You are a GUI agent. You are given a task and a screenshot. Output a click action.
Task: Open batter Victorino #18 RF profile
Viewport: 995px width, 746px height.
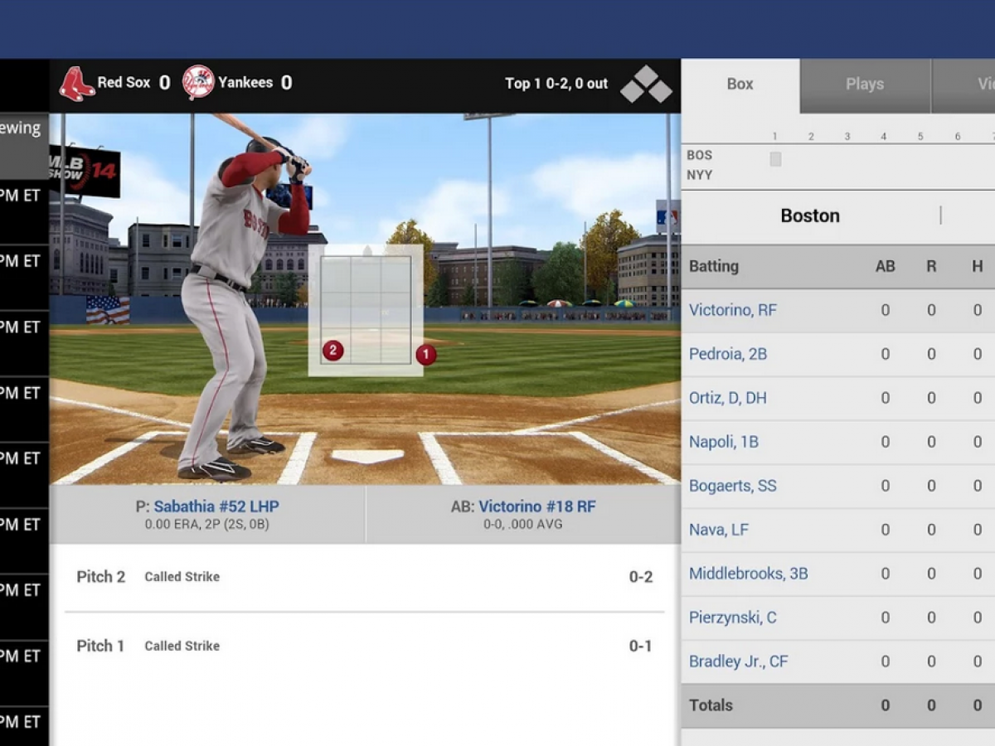[536, 506]
